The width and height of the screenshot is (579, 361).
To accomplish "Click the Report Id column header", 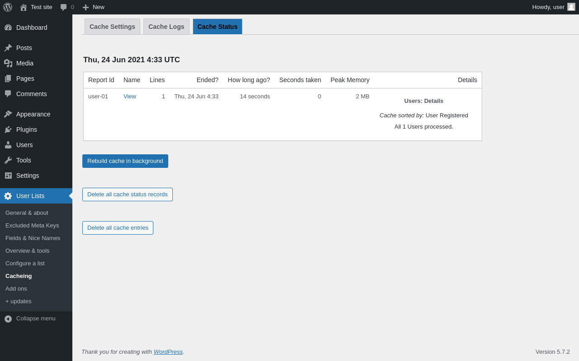I will click(x=101, y=80).
